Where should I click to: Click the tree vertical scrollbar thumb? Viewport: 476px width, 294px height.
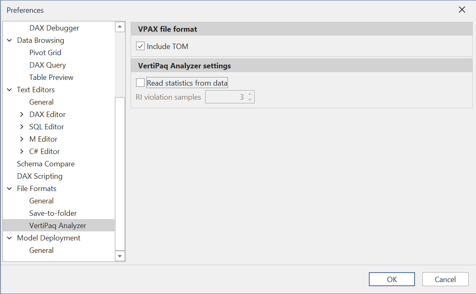(x=120, y=174)
